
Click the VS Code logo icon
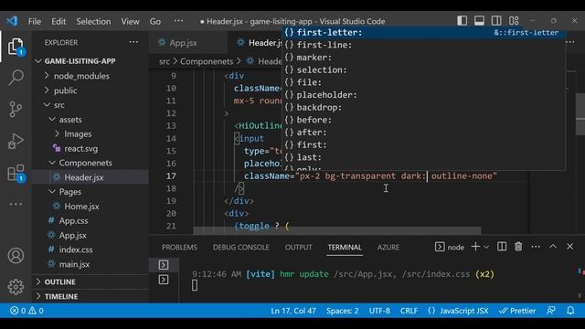(x=12, y=21)
